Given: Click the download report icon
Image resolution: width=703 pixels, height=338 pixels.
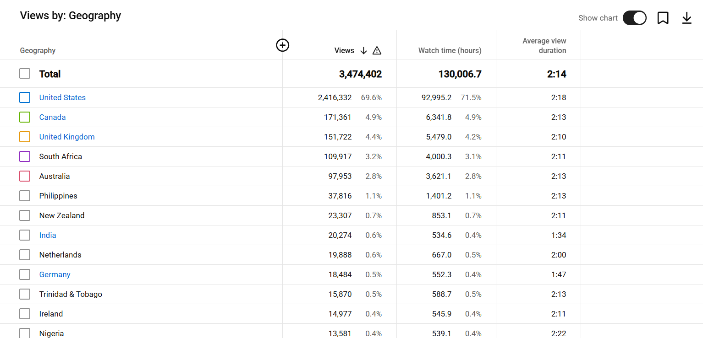Looking at the screenshot, I should (x=687, y=18).
